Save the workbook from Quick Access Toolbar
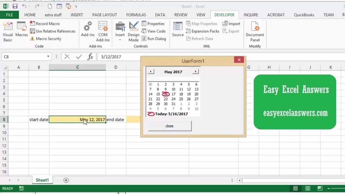The image size is (345, 194). click(15, 6)
